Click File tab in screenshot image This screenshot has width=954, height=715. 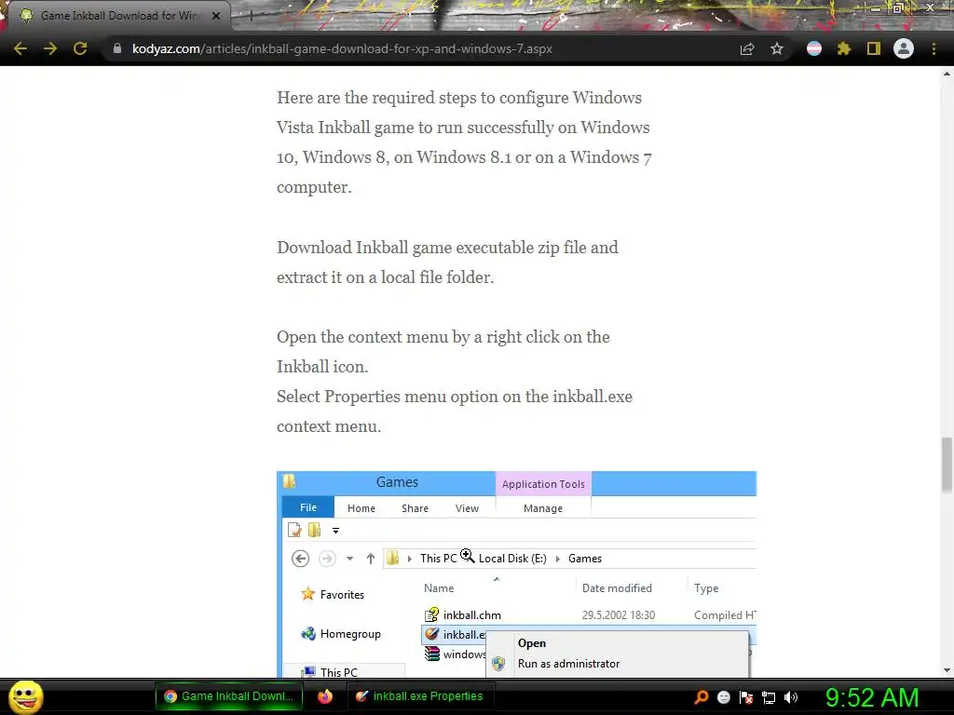click(308, 507)
